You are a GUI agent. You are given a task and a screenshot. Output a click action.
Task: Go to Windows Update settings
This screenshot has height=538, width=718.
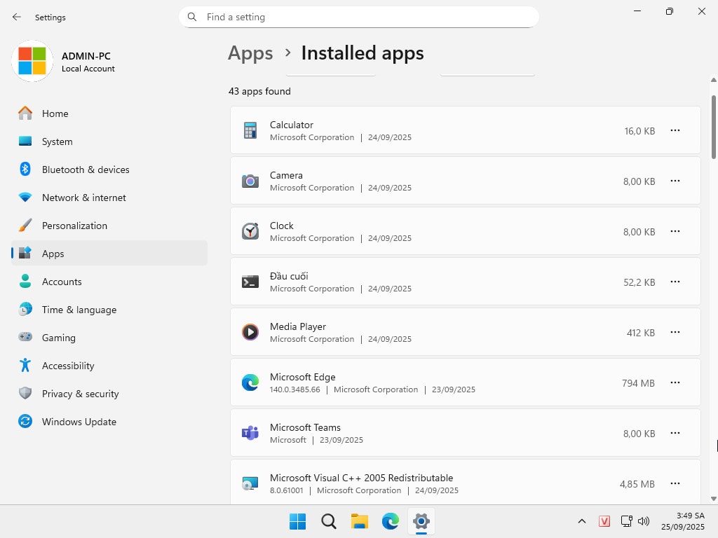coord(79,422)
